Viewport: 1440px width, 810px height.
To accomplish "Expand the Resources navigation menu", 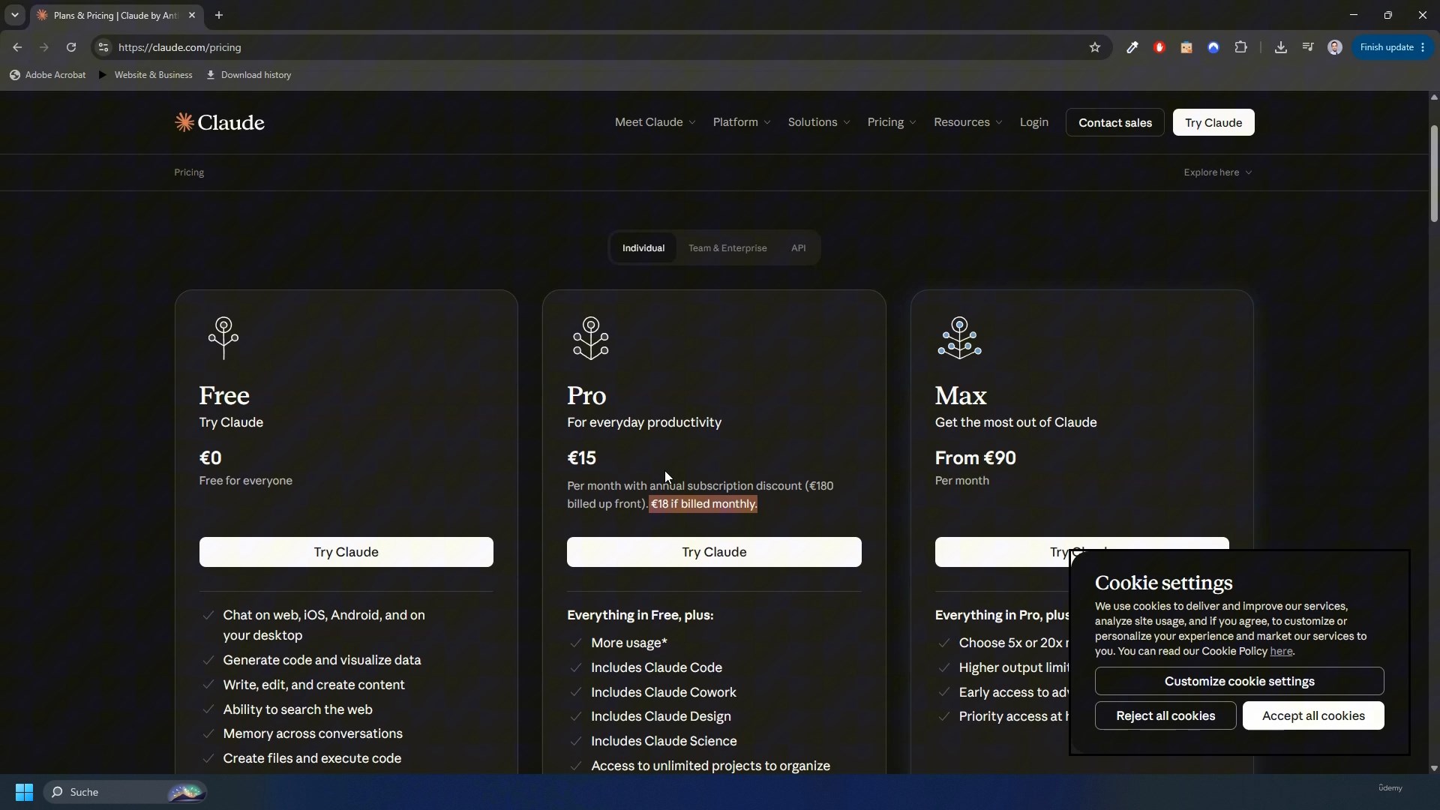I will tap(968, 122).
